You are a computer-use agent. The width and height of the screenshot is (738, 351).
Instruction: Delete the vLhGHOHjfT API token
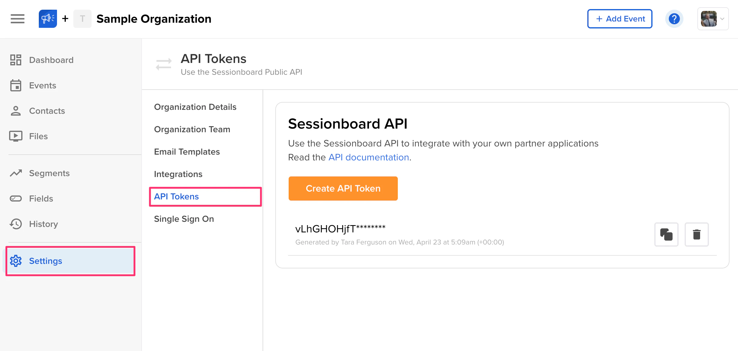[x=696, y=235]
